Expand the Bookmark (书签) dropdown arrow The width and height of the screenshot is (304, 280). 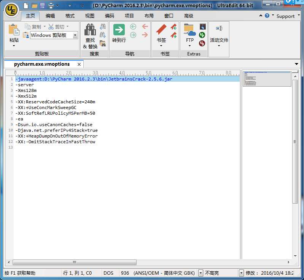coord(161,46)
